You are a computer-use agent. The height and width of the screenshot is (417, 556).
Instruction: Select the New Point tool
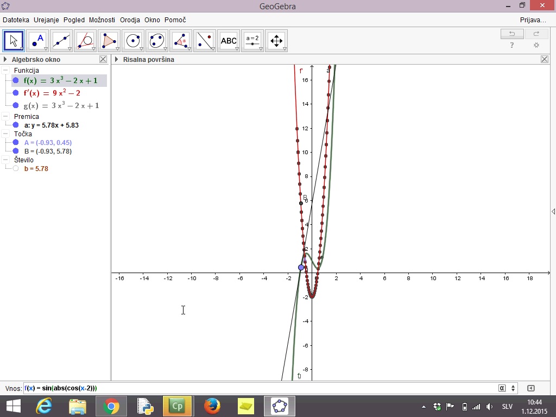point(37,41)
